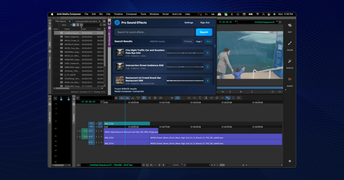344x180 pixels.
Task: Switch the bin to frame view
Action: (78, 25)
